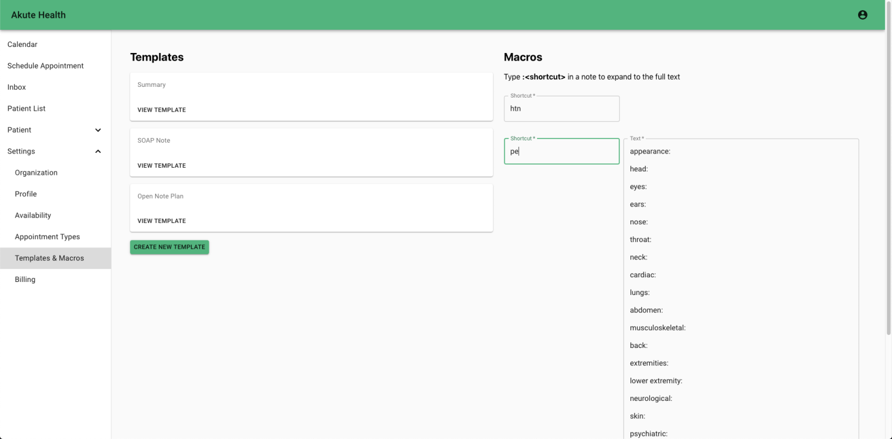The image size is (892, 439).
Task: Click the appearance: line in macro text
Action: 650,152
